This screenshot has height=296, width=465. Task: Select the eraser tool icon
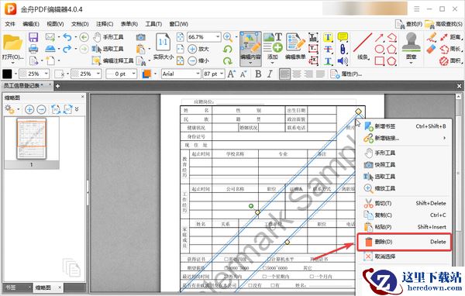[x=432, y=49]
